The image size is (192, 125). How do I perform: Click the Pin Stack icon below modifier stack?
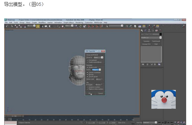[x=143, y=64]
